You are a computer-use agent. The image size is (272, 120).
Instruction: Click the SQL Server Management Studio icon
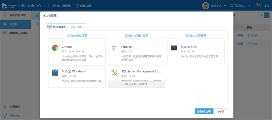[114, 73]
